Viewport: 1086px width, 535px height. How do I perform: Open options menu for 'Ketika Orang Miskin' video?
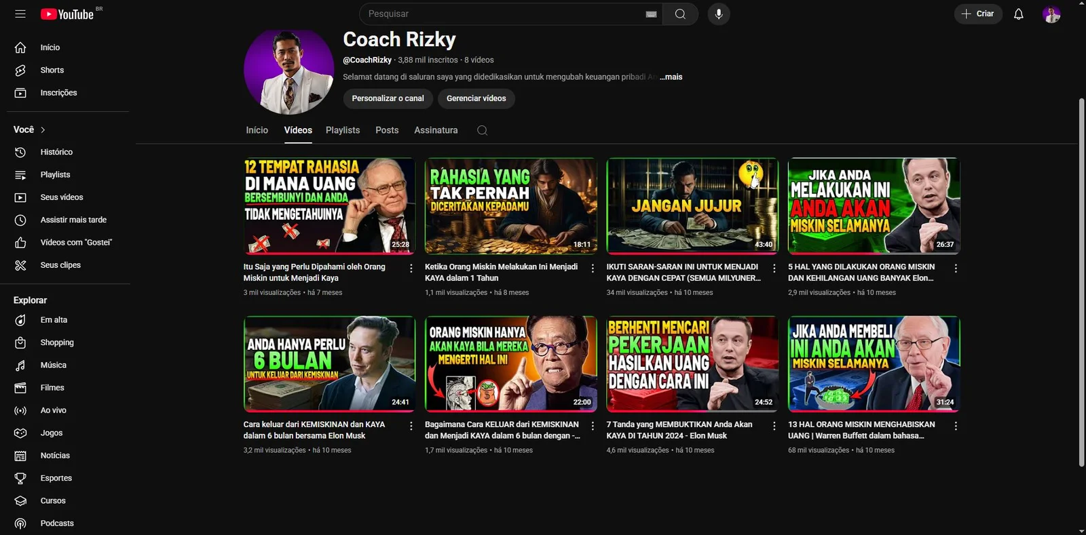[593, 269]
